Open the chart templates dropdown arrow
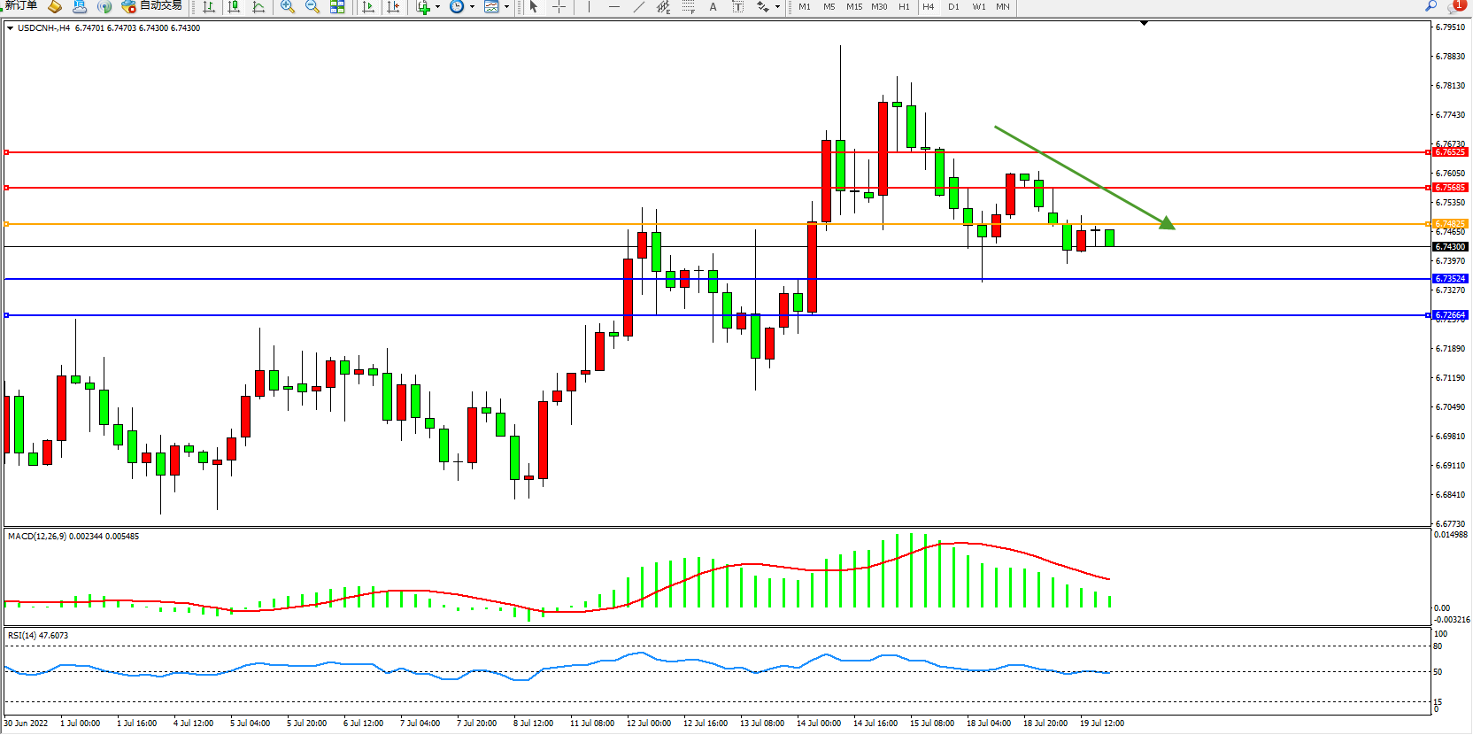1473x735 pixels. pyautogui.click(x=506, y=6)
